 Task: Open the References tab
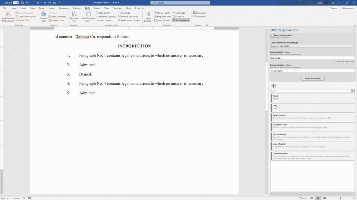tap(64, 8)
